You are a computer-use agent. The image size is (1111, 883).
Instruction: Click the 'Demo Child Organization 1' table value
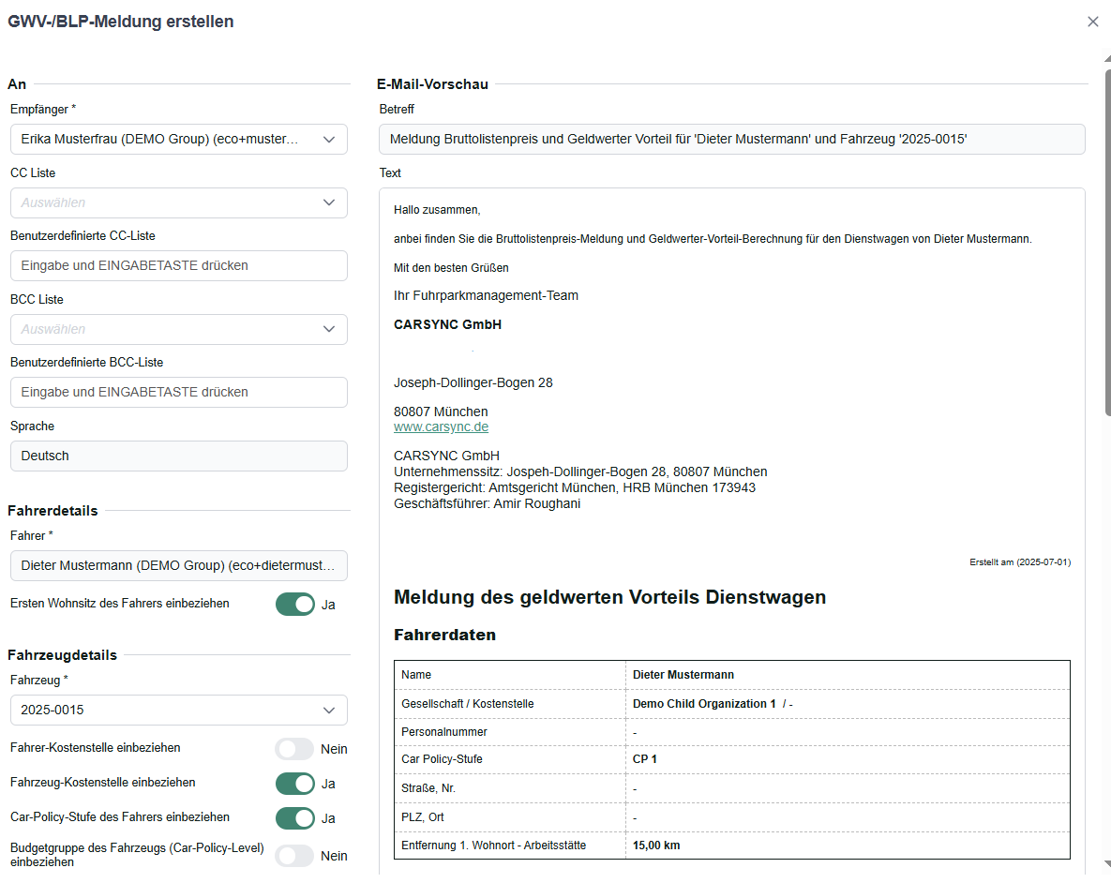pos(704,704)
